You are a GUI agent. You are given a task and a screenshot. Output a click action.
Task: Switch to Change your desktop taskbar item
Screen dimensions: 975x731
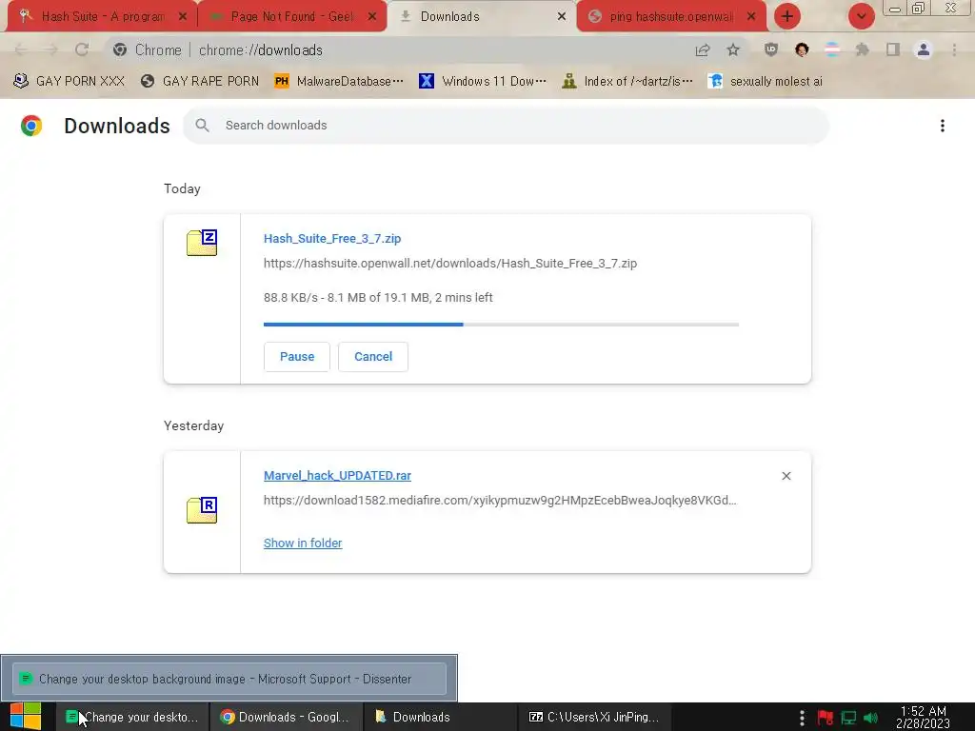131,718
